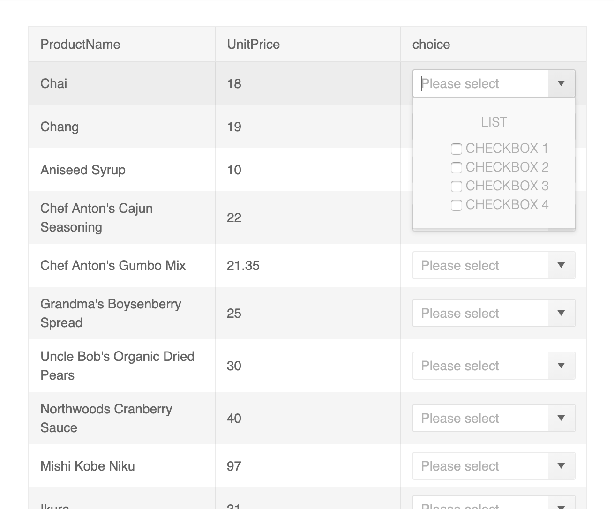Toggle the CHECKBOX 4 option
The image size is (614, 509).
(457, 205)
